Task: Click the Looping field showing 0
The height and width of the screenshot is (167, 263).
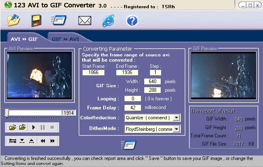Action: click(x=133, y=99)
